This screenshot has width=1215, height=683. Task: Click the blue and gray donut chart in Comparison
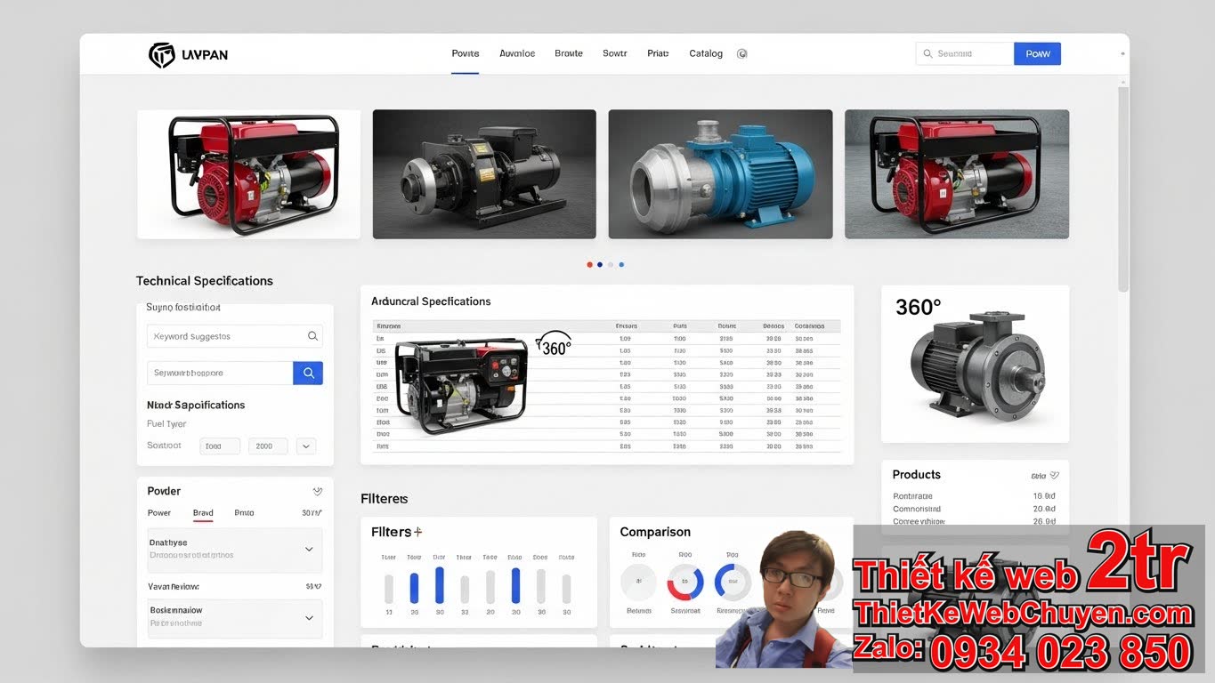733,583
